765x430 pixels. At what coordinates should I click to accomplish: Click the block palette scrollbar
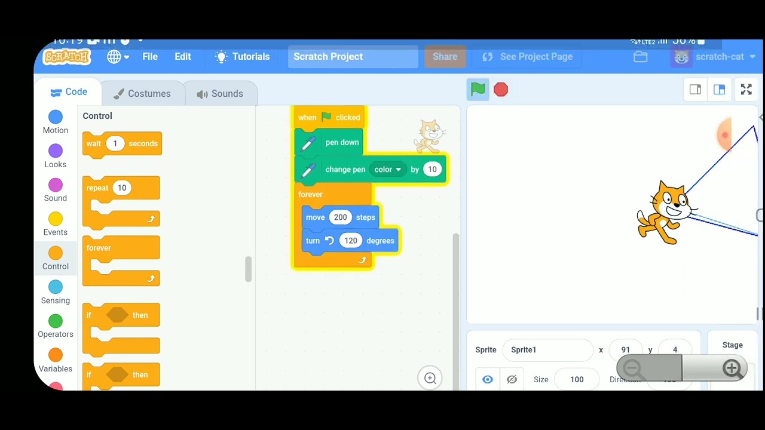(249, 269)
